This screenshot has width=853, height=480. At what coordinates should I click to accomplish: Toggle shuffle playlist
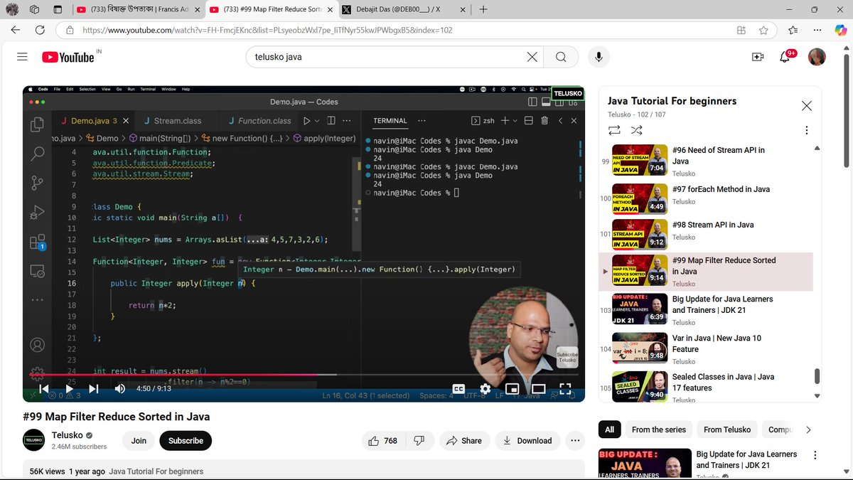pos(637,130)
